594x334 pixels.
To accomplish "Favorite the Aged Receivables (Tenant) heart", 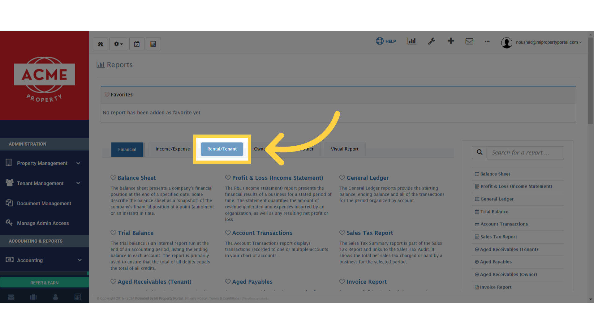I will click(x=113, y=282).
